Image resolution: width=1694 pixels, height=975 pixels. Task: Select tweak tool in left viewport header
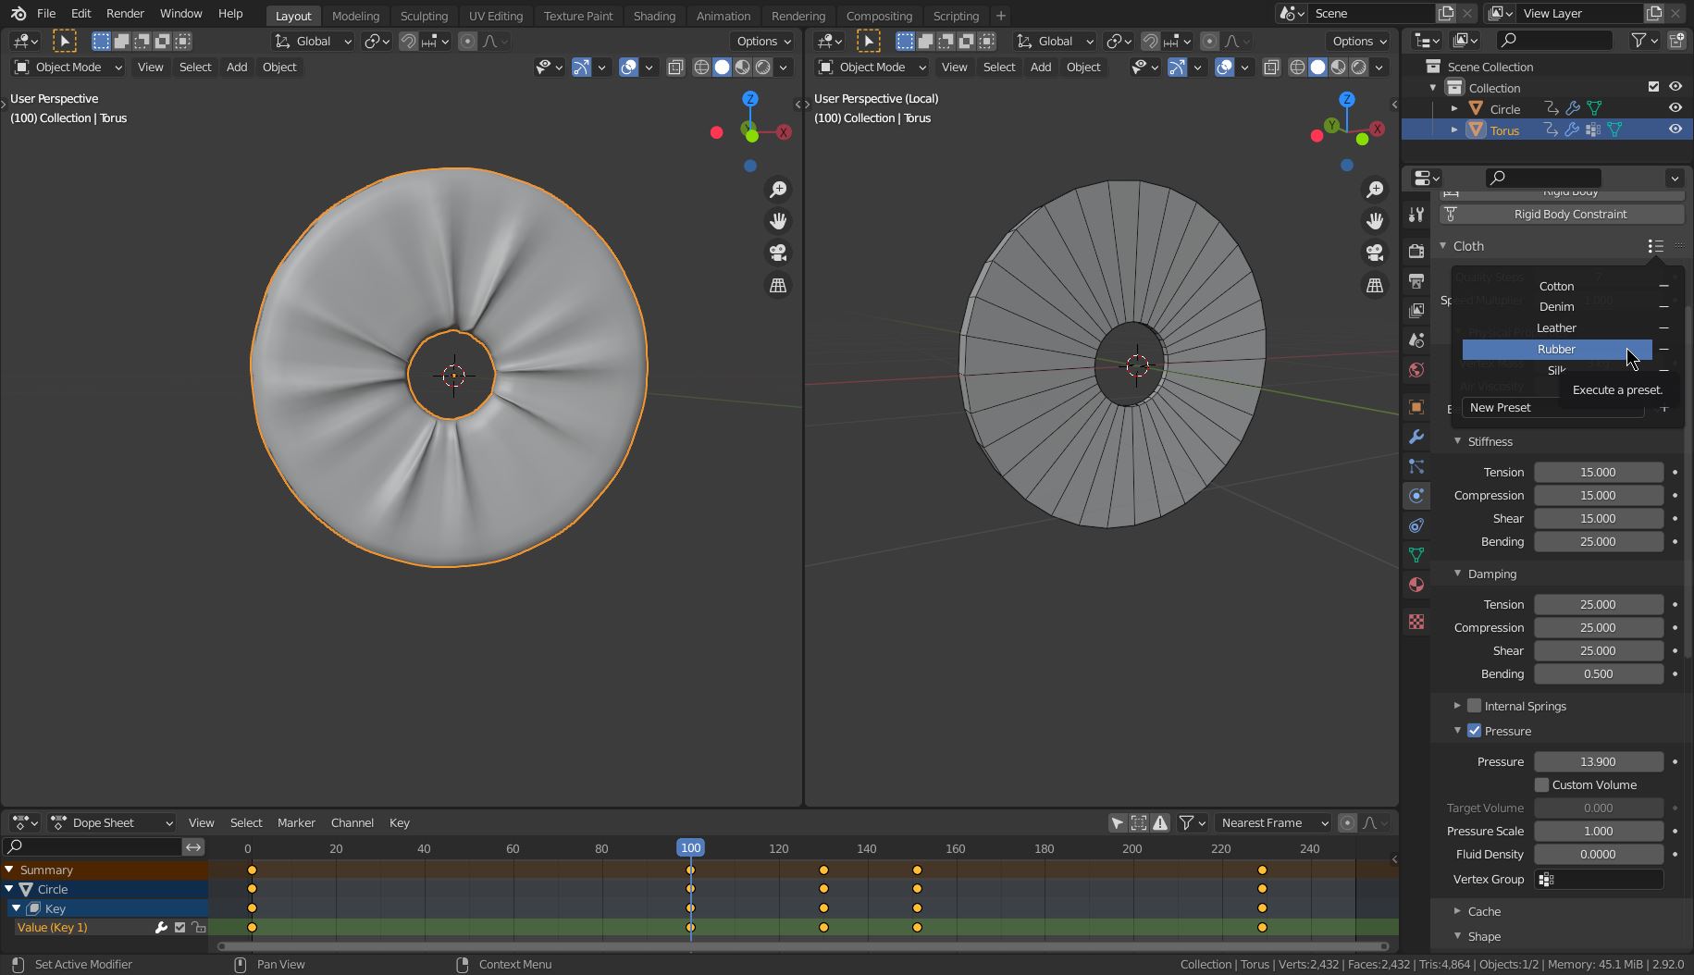(x=64, y=41)
